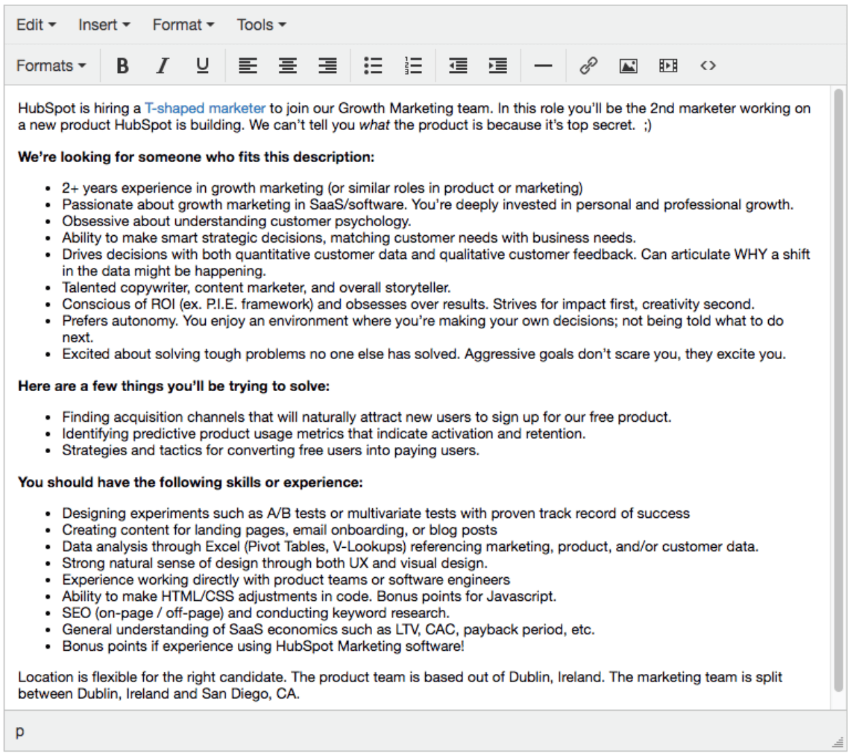Viewport: 852px width, 755px height.
Task: Toggle bold formatting
Action: click(122, 65)
